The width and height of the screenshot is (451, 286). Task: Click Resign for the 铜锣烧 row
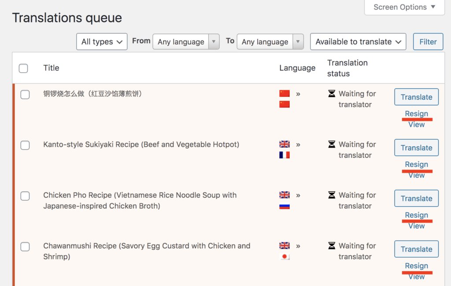coord(417,114)
